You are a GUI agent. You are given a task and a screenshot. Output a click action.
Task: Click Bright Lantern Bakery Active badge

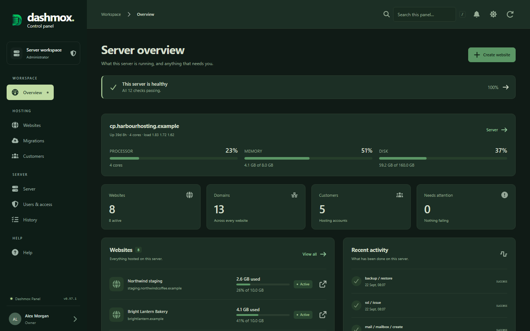point(303,315)
